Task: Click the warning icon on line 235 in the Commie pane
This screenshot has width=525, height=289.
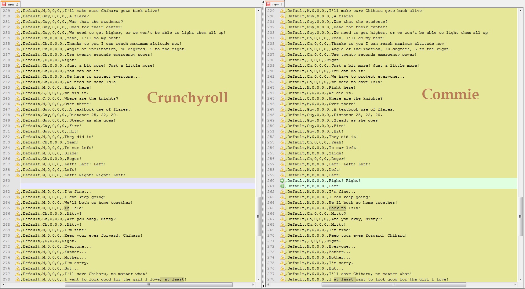Action: click(282, 44)
